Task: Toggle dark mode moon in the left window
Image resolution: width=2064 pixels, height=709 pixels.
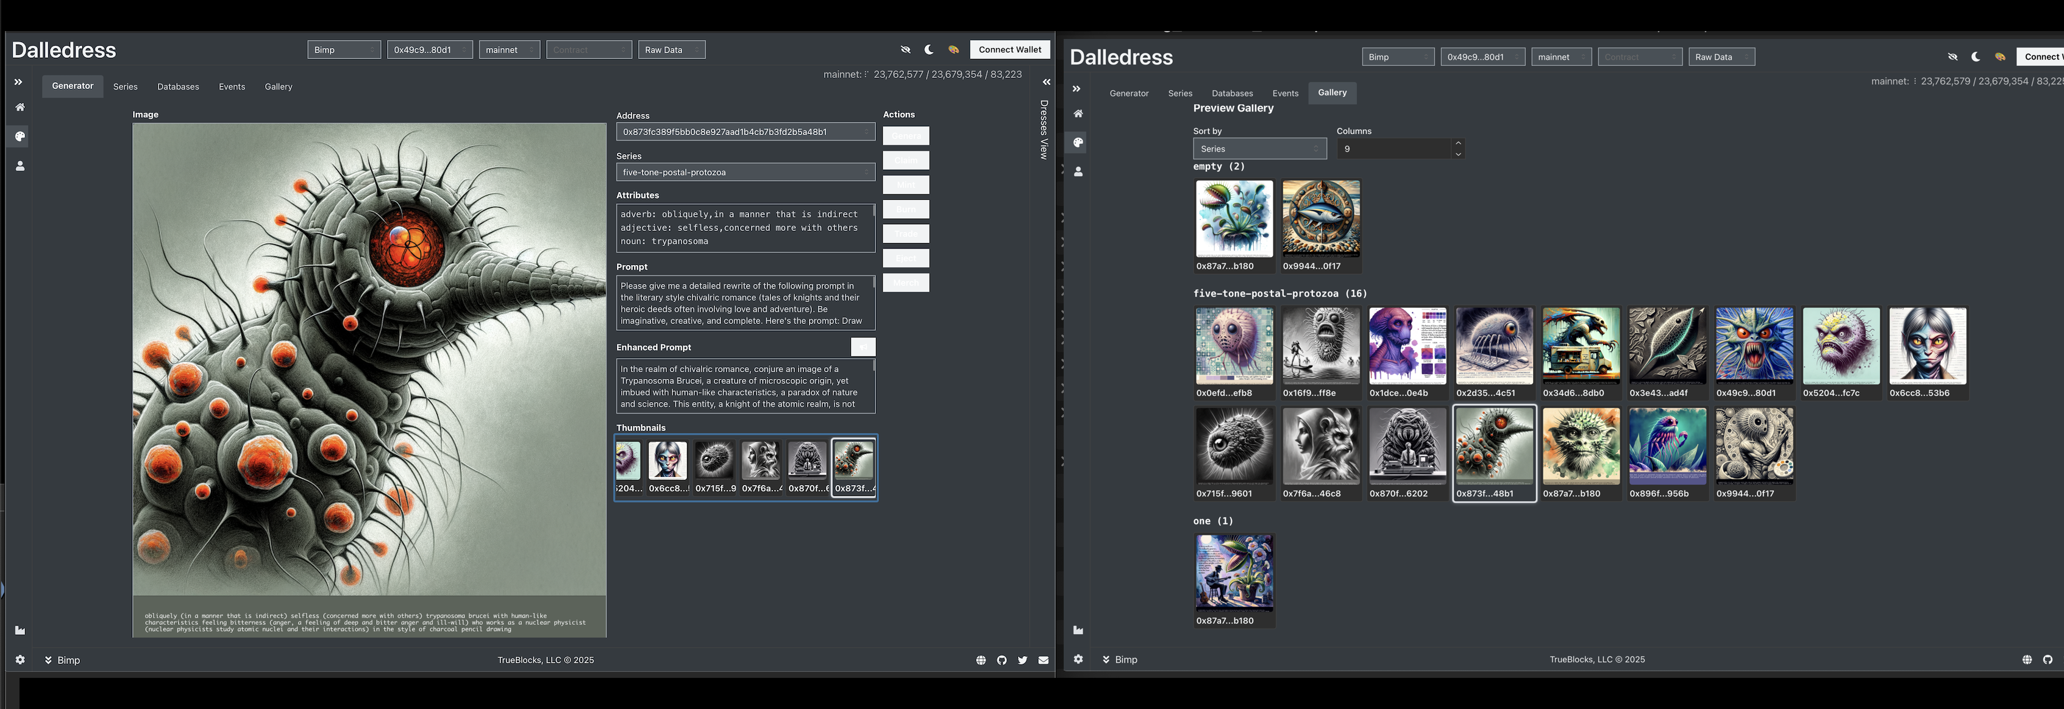Action: pyautogui.click(x=930, y=49)
